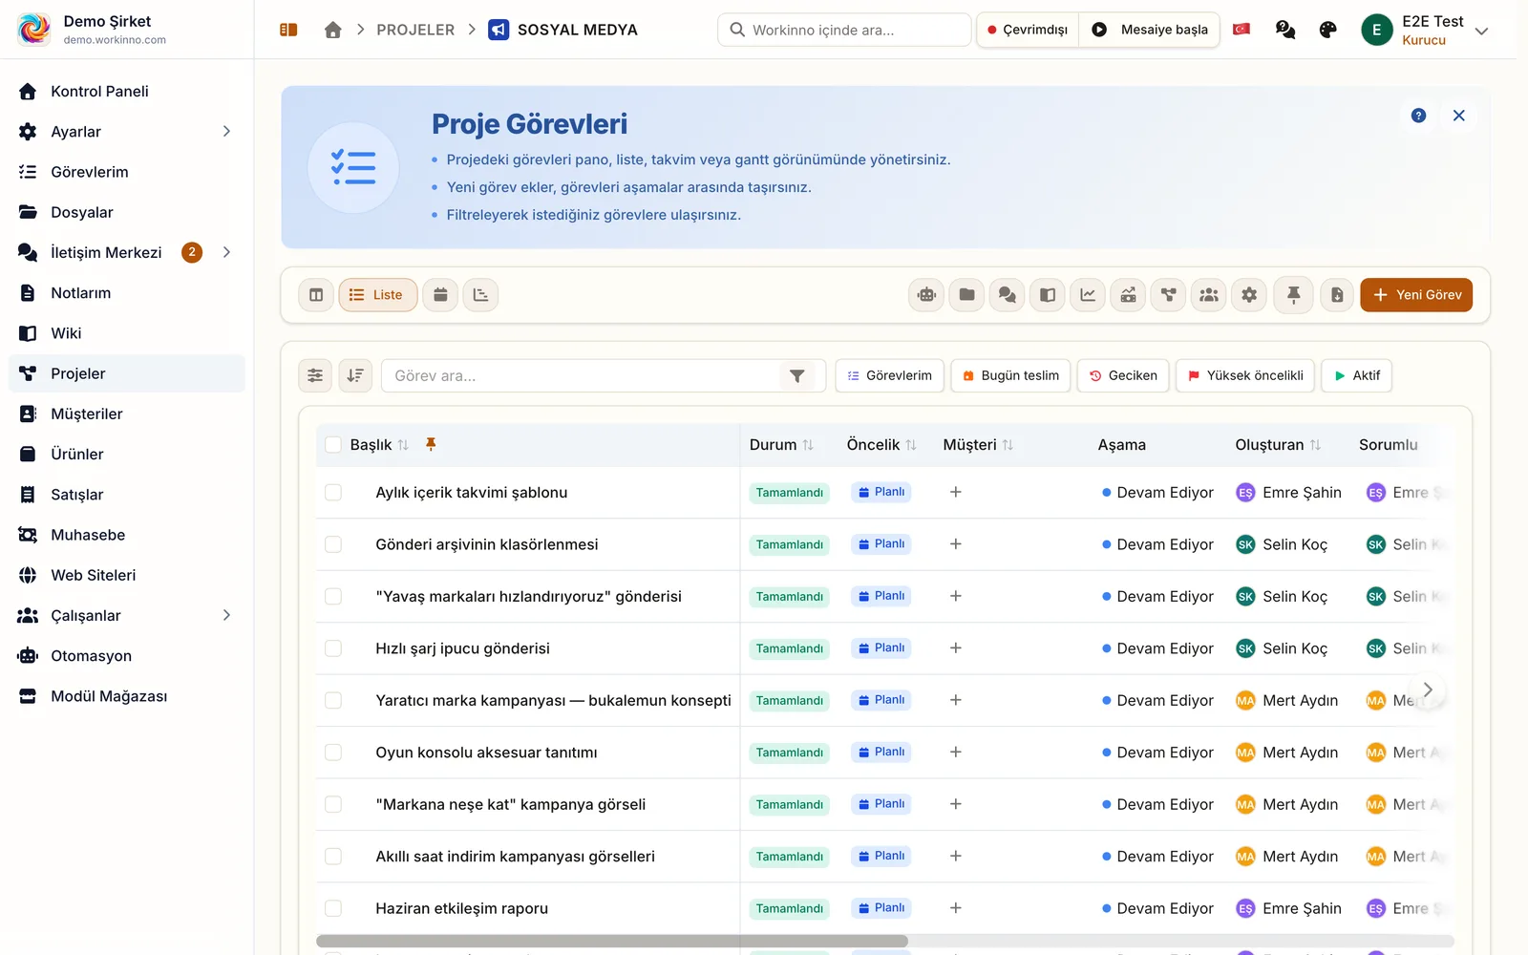Click the pin icon in project toolbar
The width and height of the screenshot is (1528, 955).
(x=1294, y=295)
